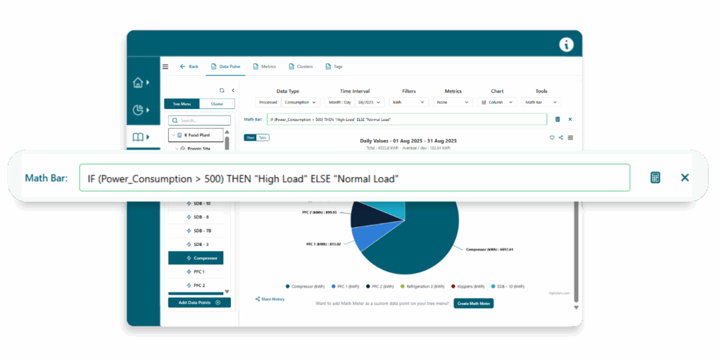Open the Clusters tab
This screenshot has width=721, height=360.
(301, 67)
